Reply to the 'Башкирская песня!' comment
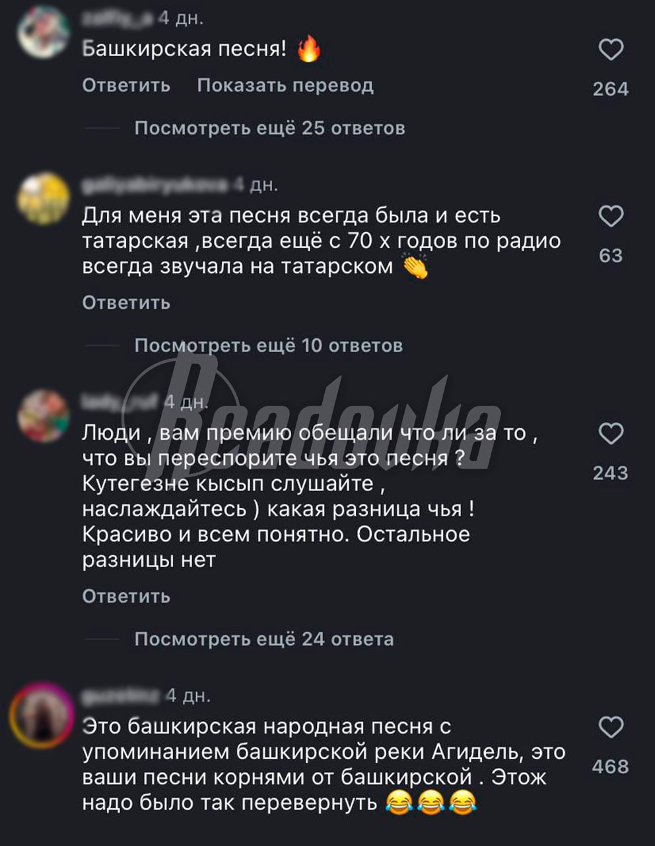This screenshot has height=846, width=655. point(126,85)
